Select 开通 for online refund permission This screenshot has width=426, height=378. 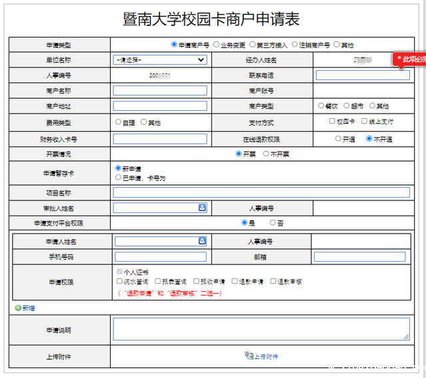coord(338,138)
